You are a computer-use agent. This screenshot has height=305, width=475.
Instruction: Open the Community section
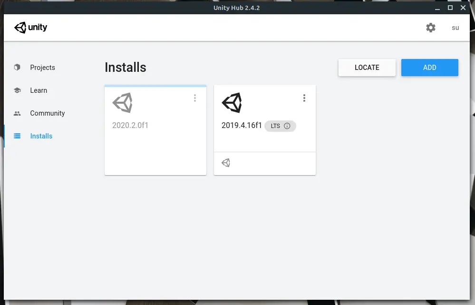click(47, 113)
